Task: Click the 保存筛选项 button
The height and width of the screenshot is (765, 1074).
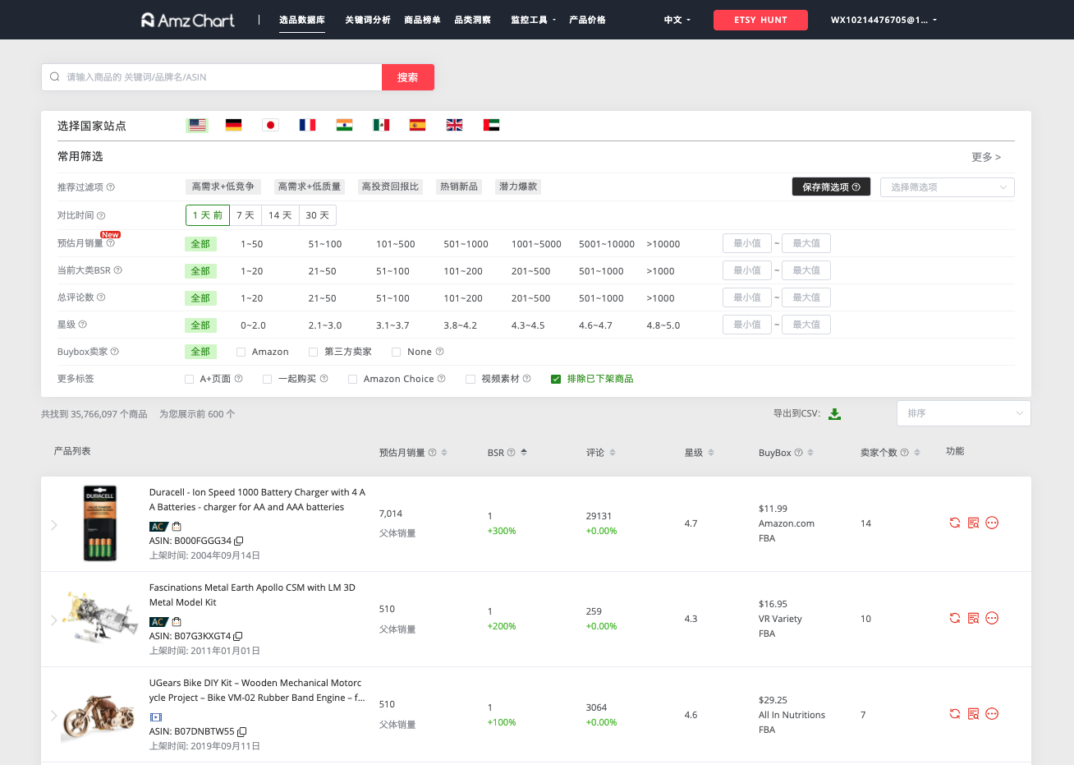Action: click(x=831, y=187)
